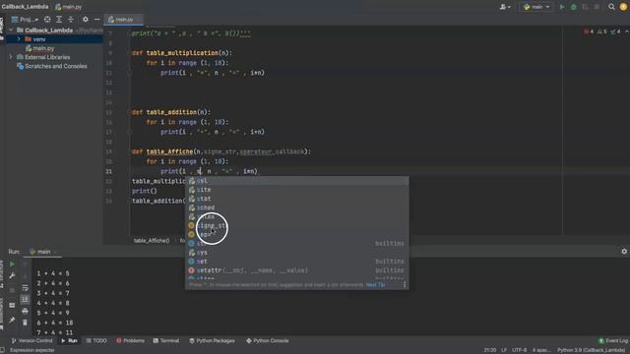
Task: Open completion popup more options menu
Action: (405, 284)
